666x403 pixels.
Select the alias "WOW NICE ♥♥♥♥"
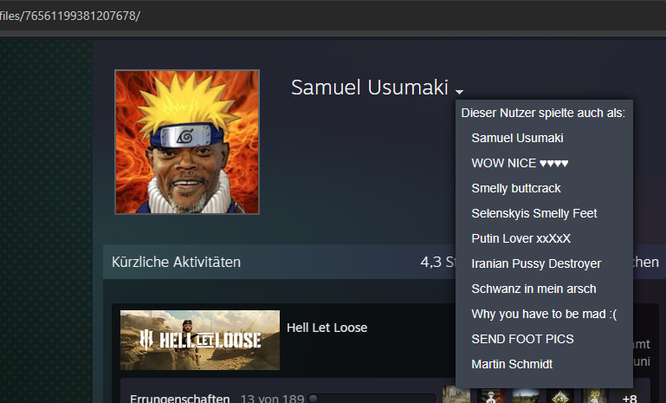click(x=520, y=163)
